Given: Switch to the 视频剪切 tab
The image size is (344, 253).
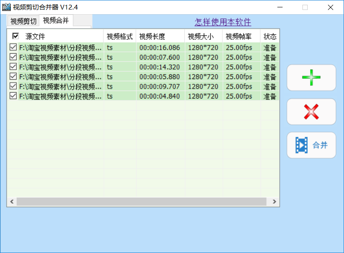Looking at the screenshot, I should coord(23,21).
